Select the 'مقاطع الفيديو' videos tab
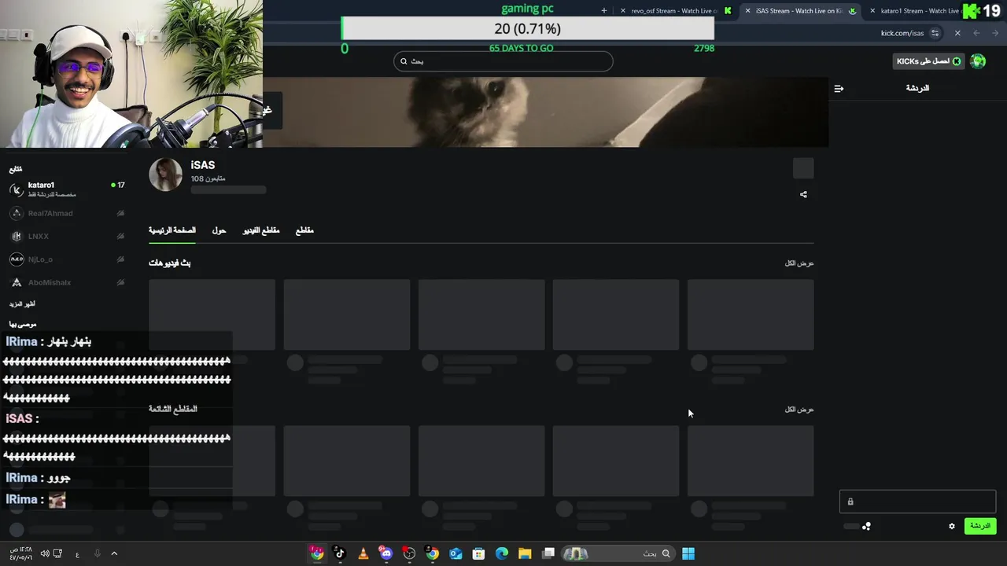 [x=261, y=230]
